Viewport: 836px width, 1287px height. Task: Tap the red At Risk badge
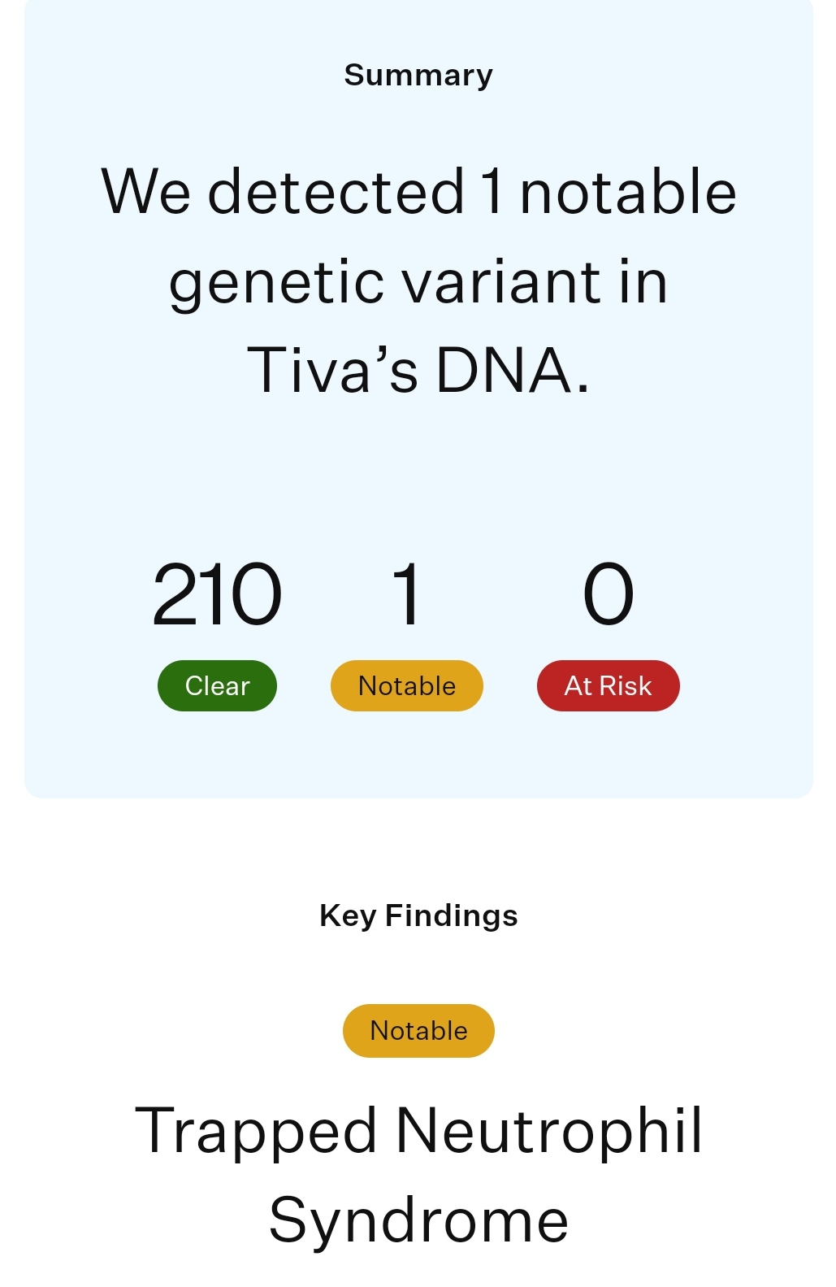(x=608, y=685)
